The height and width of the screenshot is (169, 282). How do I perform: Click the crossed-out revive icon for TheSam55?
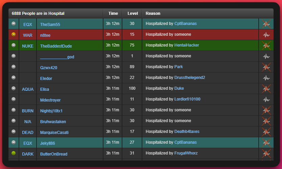tap(266, 24)
